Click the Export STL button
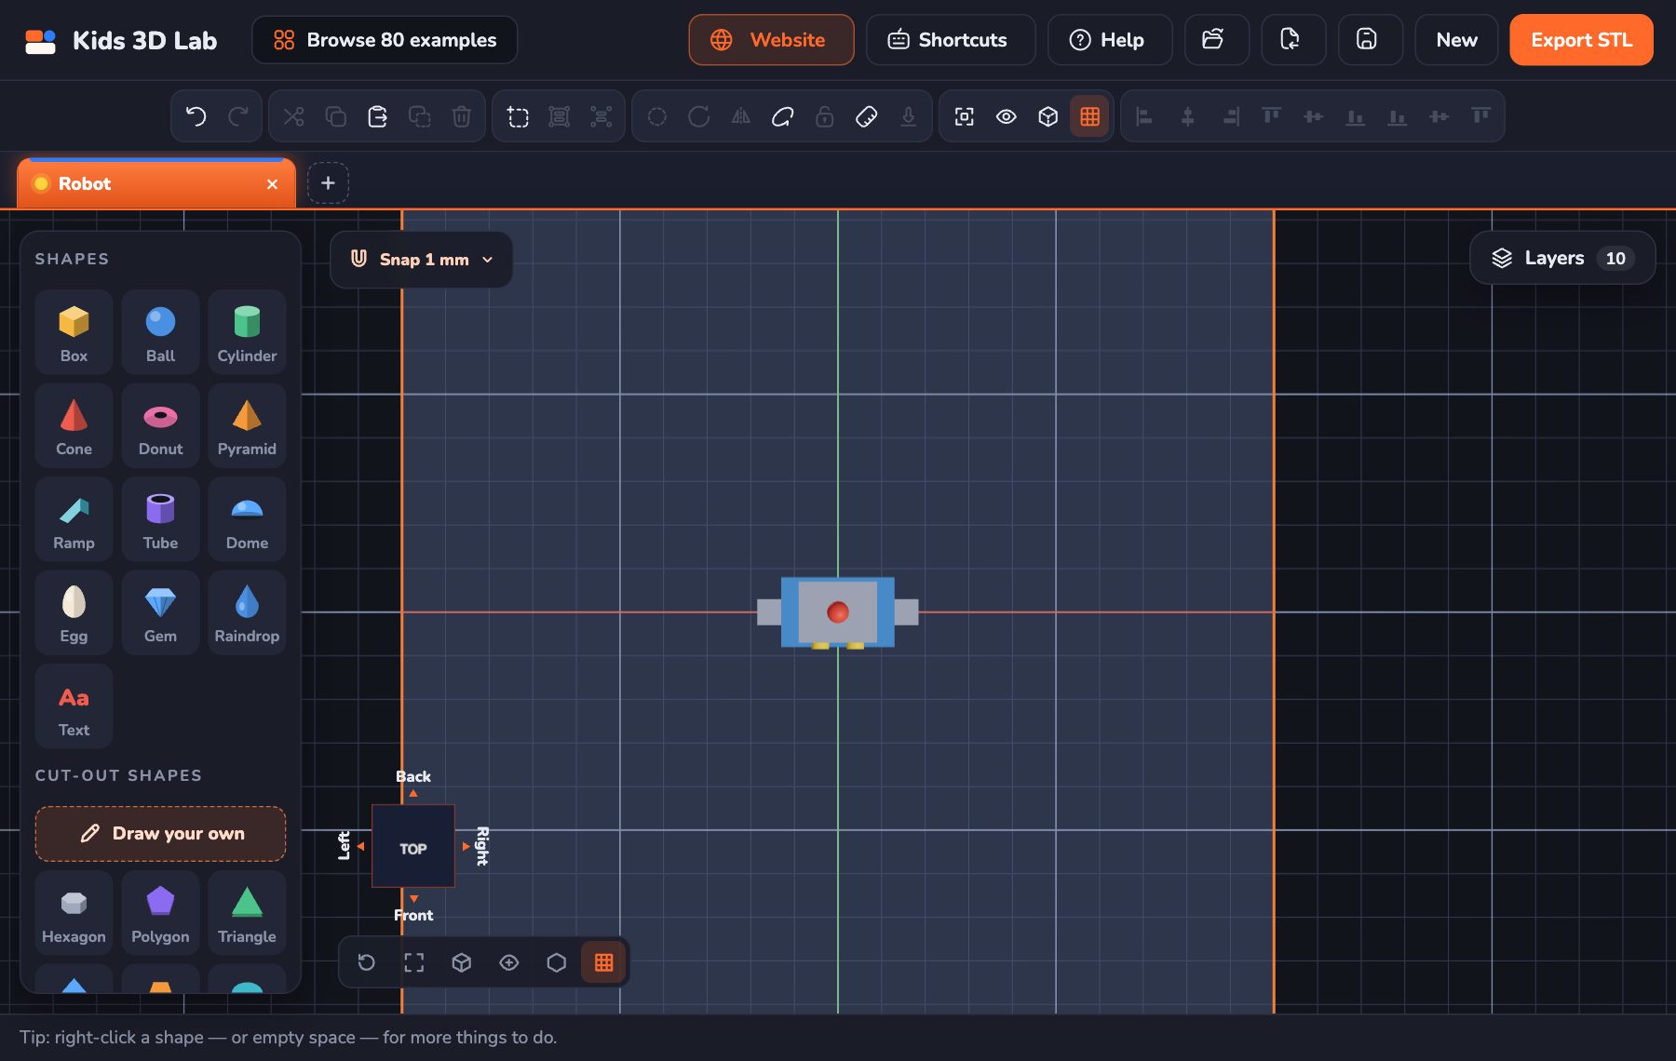This screenshot has width=1676, height=1061. point(1581,40)
